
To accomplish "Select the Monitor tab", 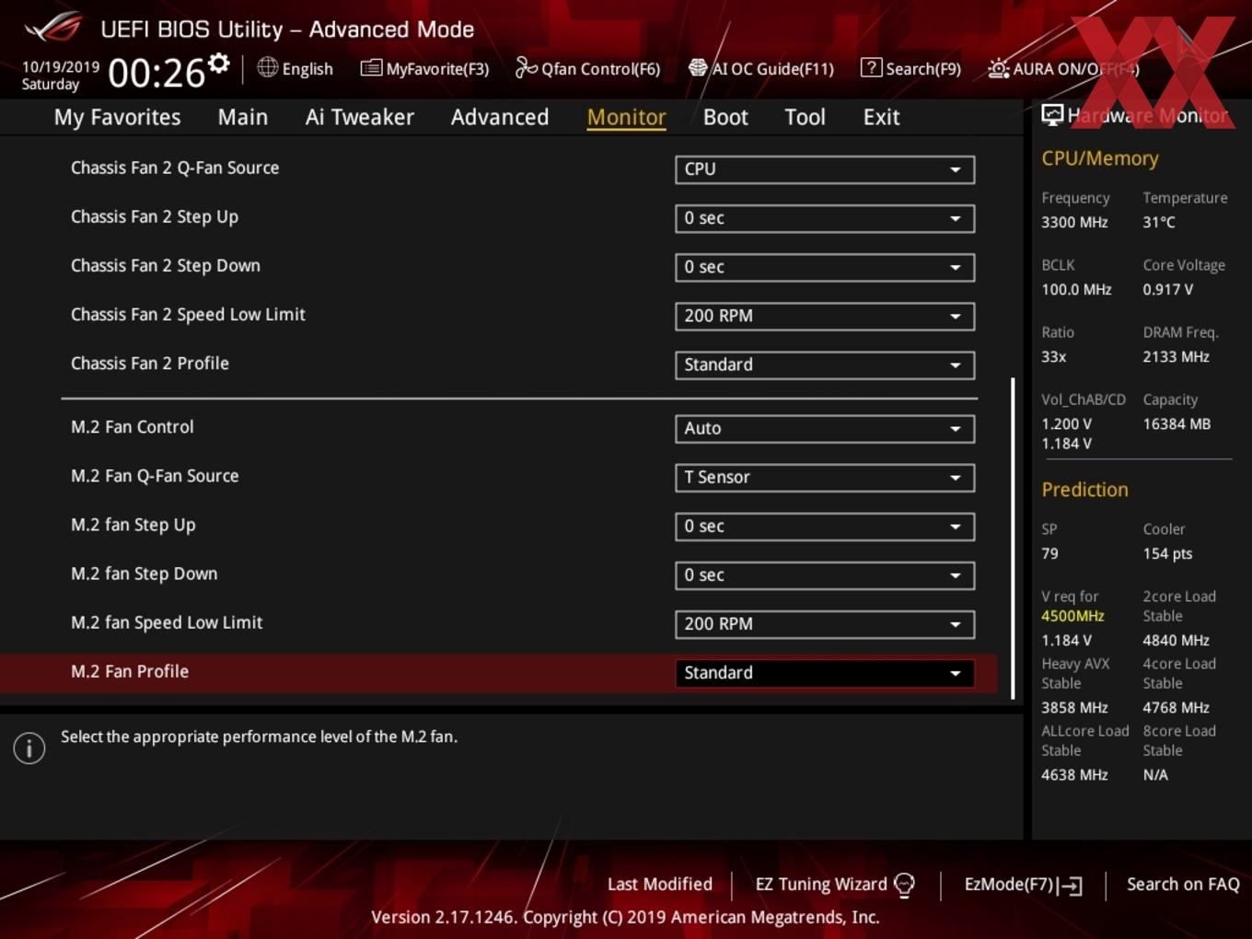I will pos(627,117).
